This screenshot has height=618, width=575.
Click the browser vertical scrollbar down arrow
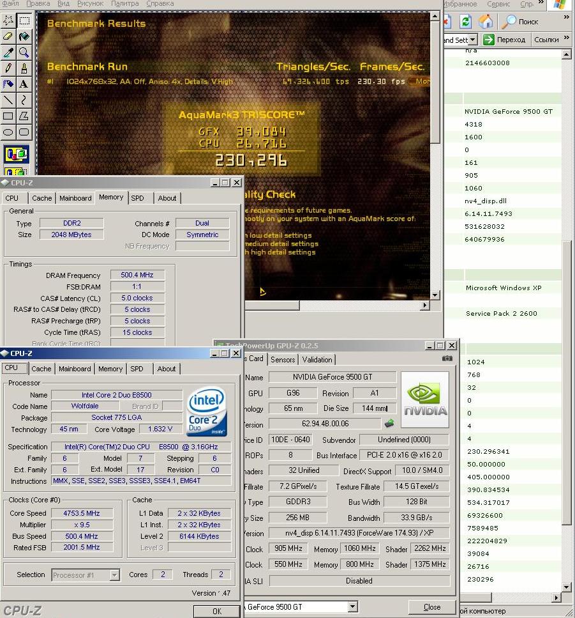tap(566, 587)
